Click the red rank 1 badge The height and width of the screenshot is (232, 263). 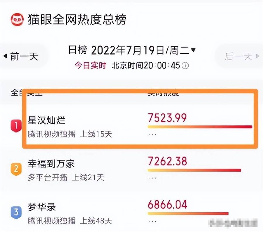click(16, 126)
